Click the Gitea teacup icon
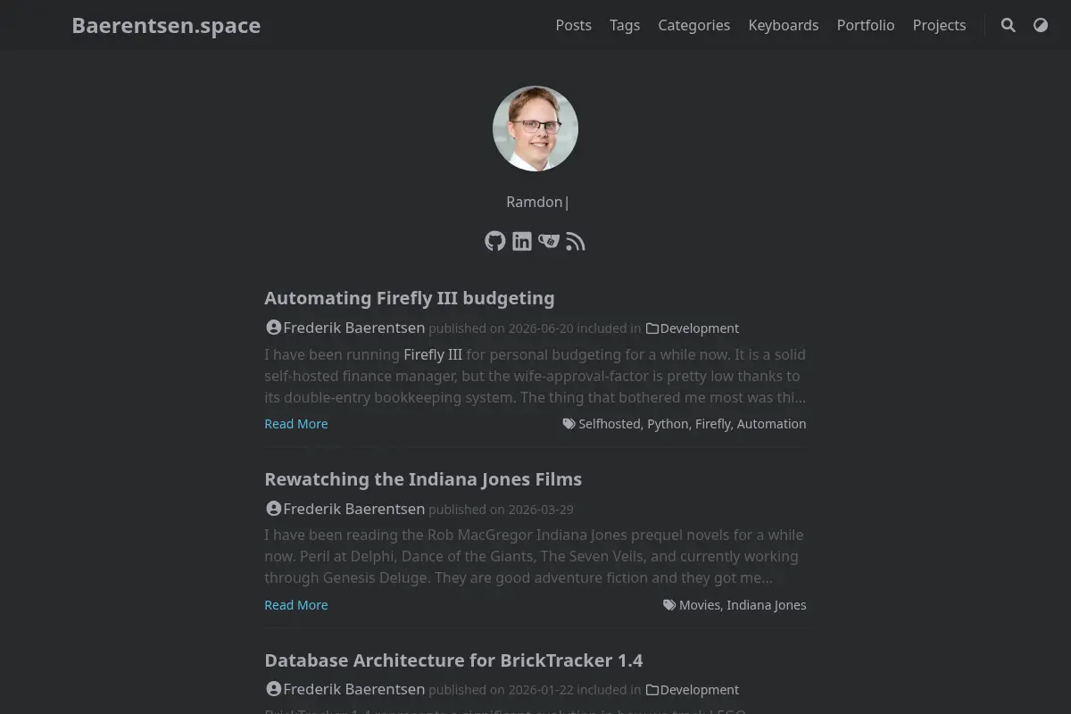Screen dimensions: 1071x714 549,241
